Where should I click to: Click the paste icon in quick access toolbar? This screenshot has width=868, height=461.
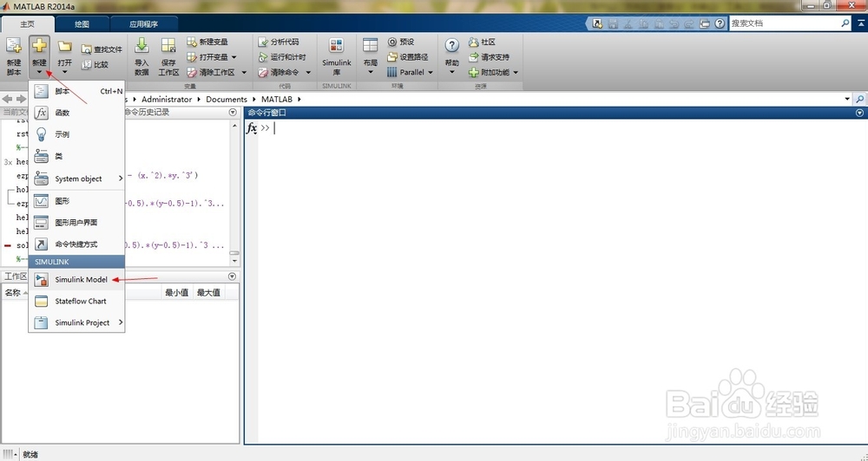pos(659,23)
